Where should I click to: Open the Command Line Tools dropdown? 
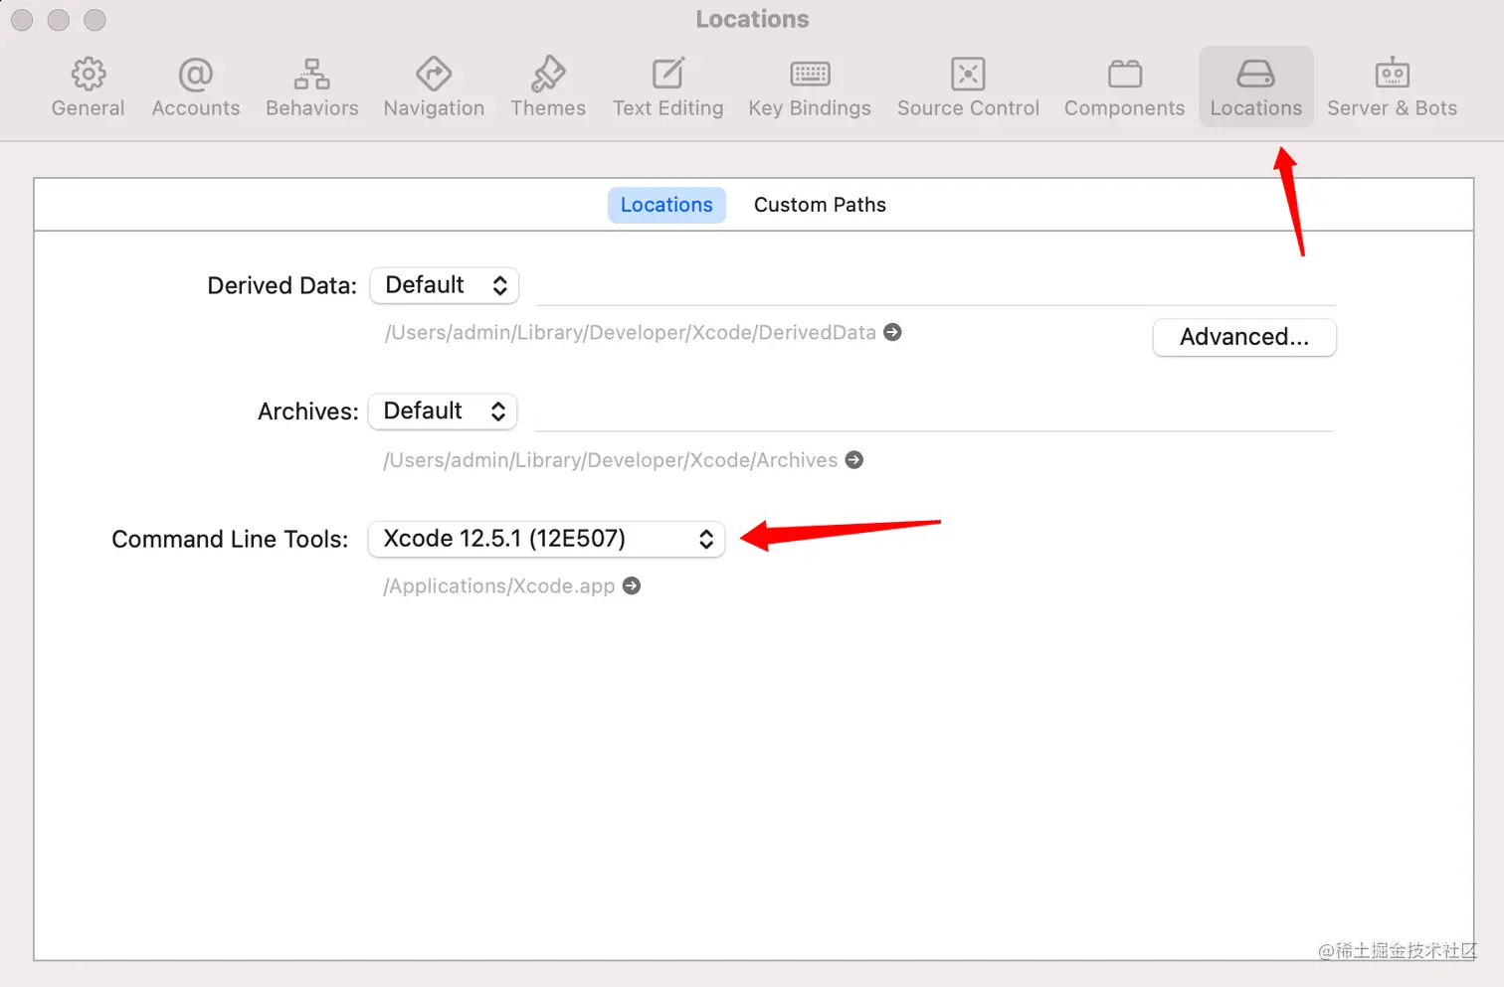546,539
